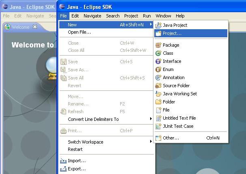
Task: Select Other... at bottom of submenu
Action: pos(171,138)
